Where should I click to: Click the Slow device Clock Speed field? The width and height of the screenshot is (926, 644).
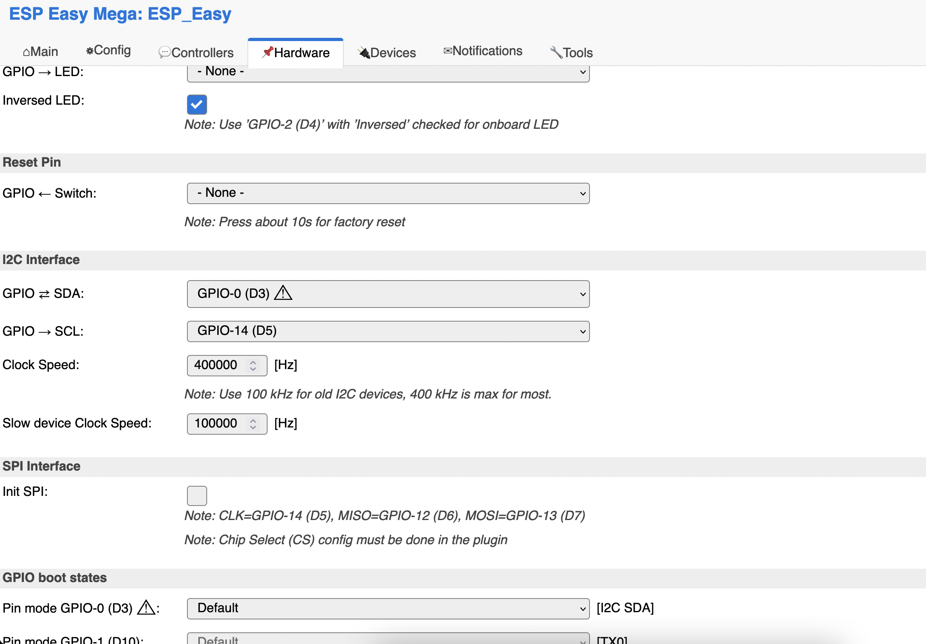(x=226, y=424)
